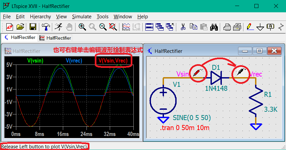Click the Place Ground symbol tool
Viewport: 286px width, 150px height.
[260, 27]
